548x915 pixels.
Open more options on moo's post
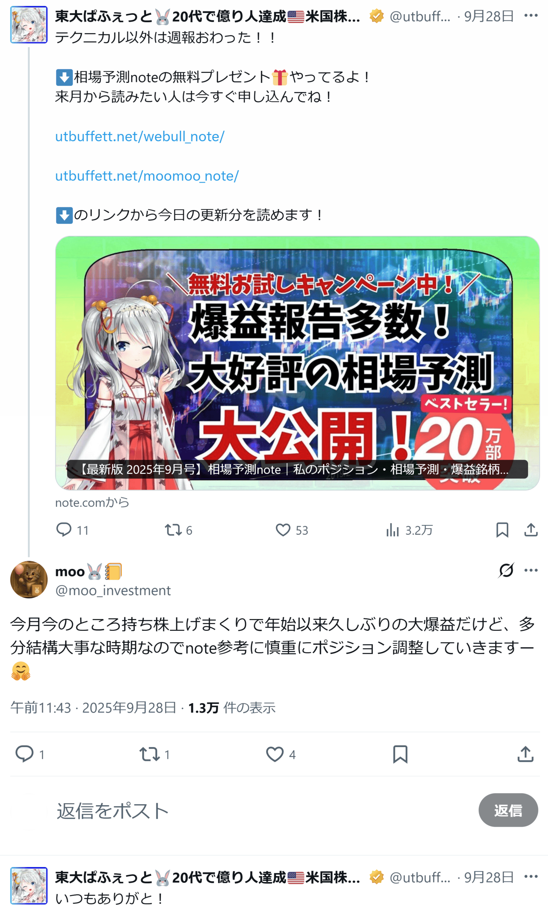click(x=531, y=570)
